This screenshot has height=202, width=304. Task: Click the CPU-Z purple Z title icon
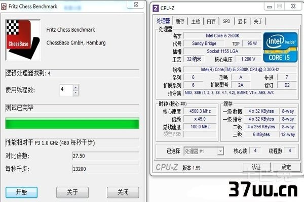156,8
